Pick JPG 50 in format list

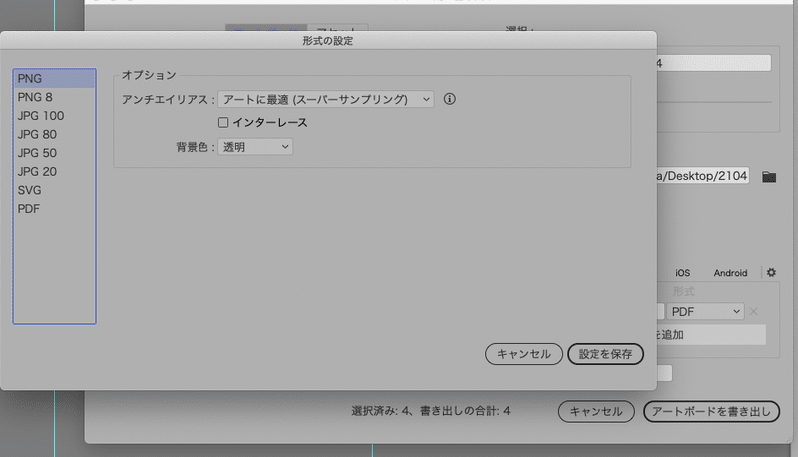point(54,153)
